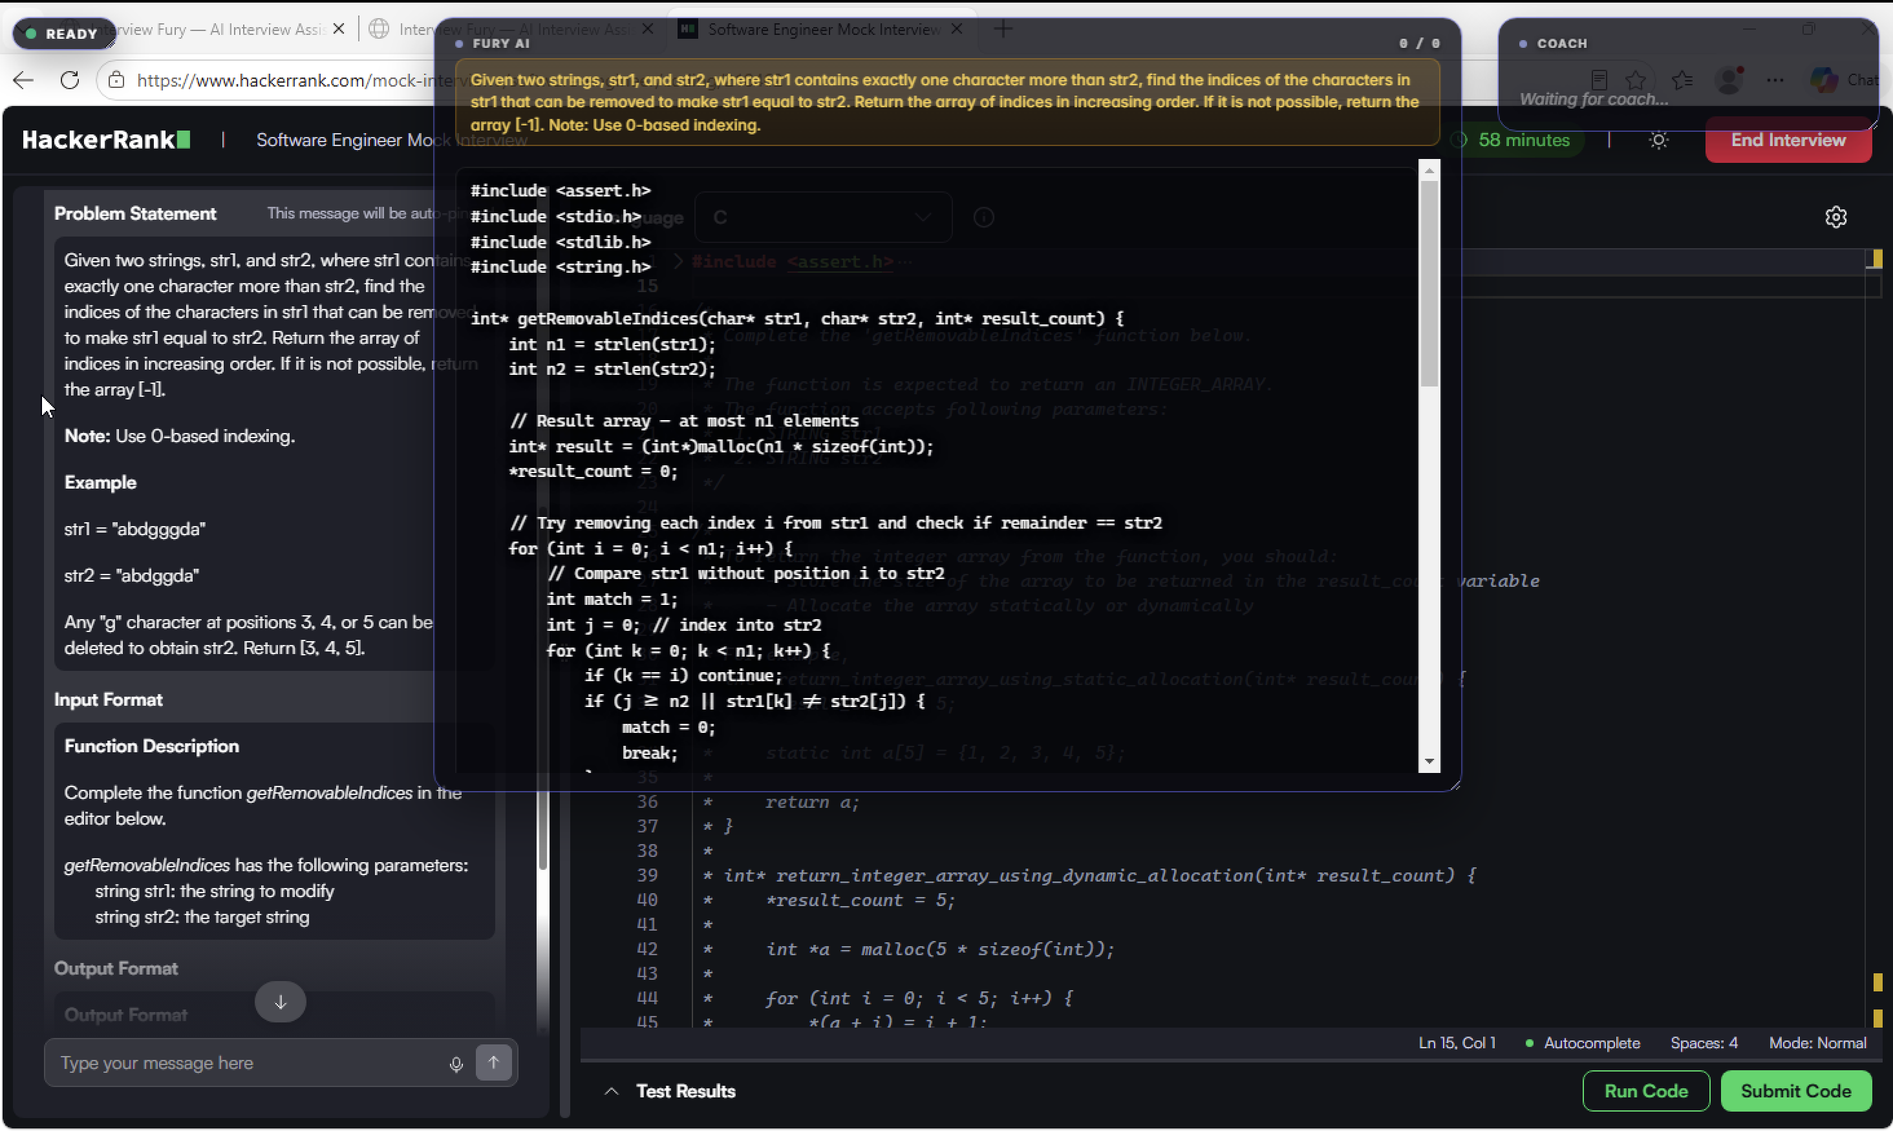1893x1131 pixels.
Task: Click the Output Format heading
Action: point(116,969)
